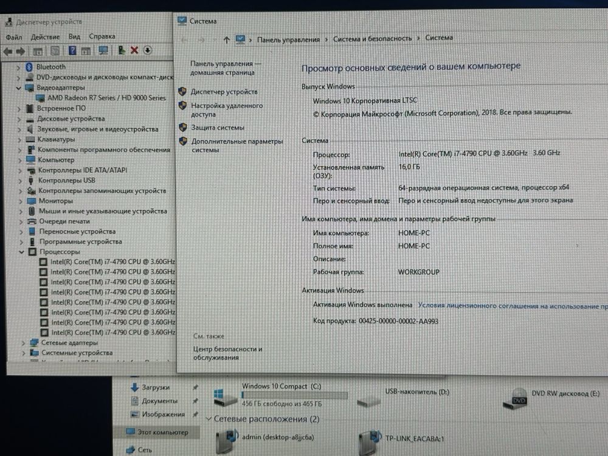
Task: Click the red X uninstall device icon
Action: (134, 50)
